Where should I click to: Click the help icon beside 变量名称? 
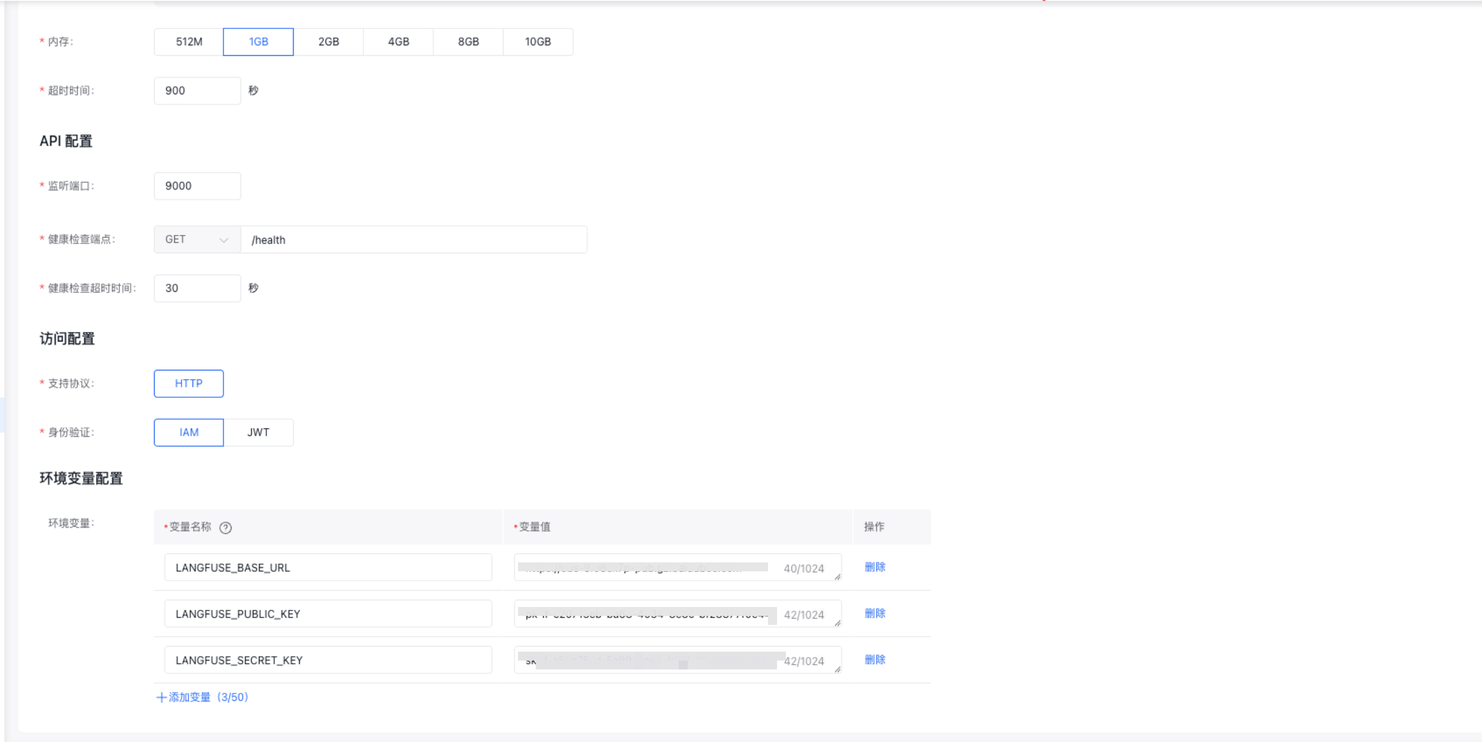pos(226,527)
